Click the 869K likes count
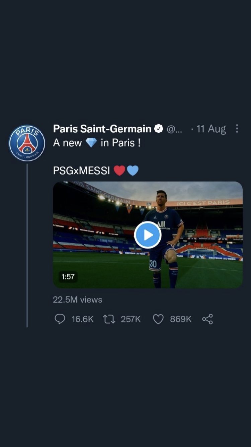Viewport: 251px width, 447px height. 181,319
